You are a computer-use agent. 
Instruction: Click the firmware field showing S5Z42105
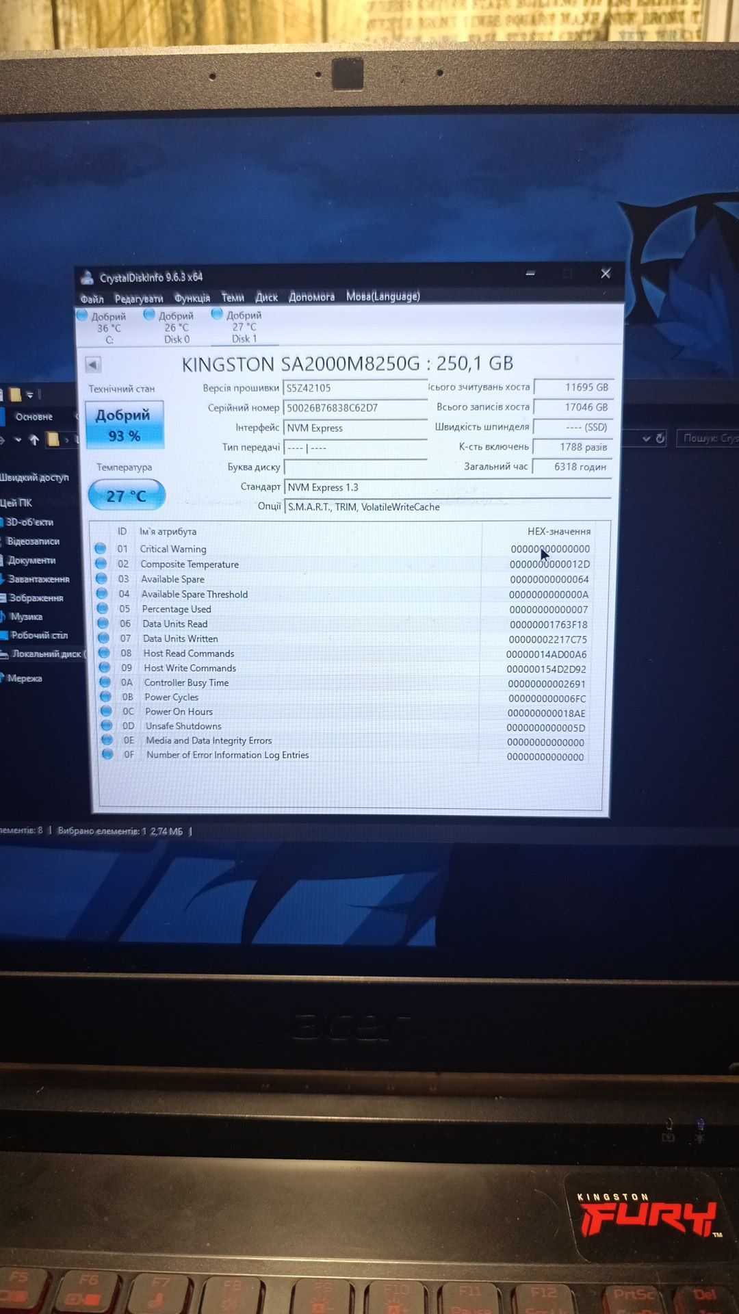355,388
